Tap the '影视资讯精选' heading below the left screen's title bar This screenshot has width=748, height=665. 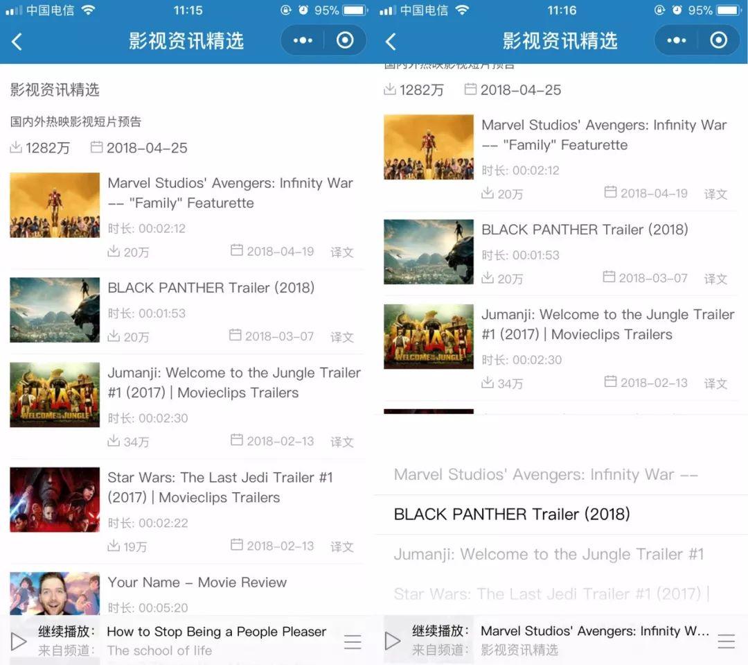pos(55,89)
